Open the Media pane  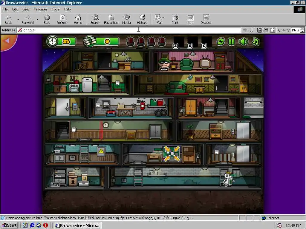(126, 19)
